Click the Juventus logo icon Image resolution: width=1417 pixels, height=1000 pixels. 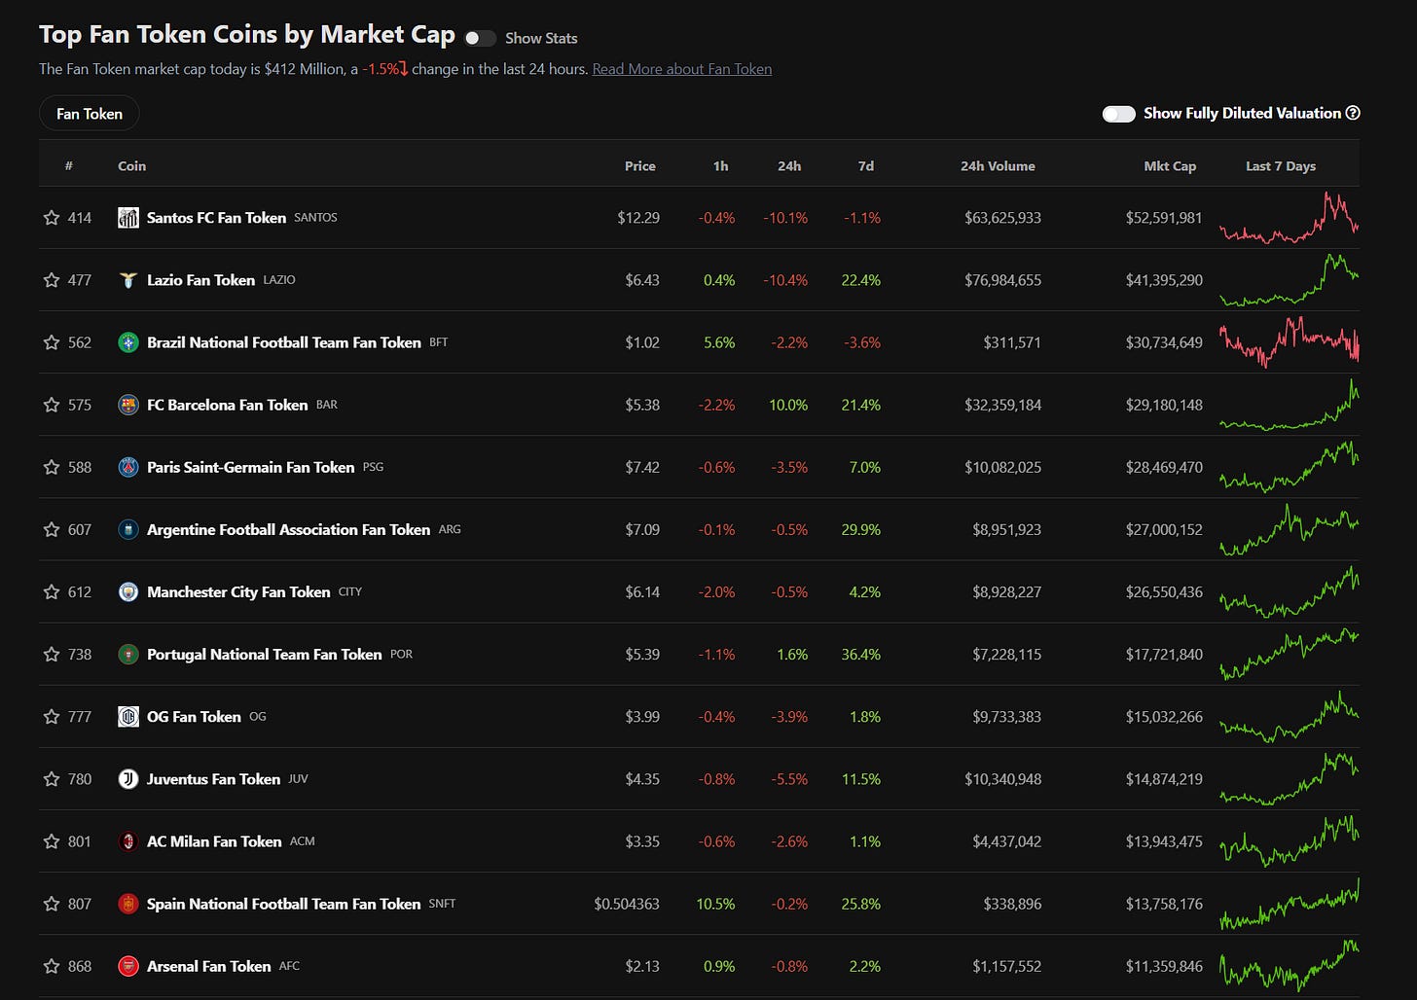[128, 779]
